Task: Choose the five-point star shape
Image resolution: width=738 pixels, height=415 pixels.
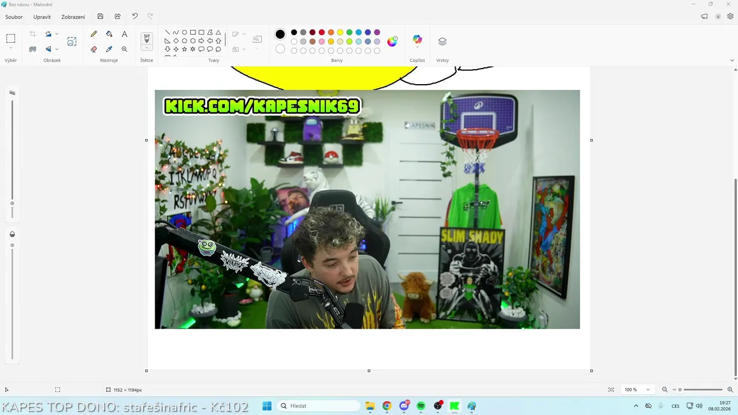Action: (184, 50)
